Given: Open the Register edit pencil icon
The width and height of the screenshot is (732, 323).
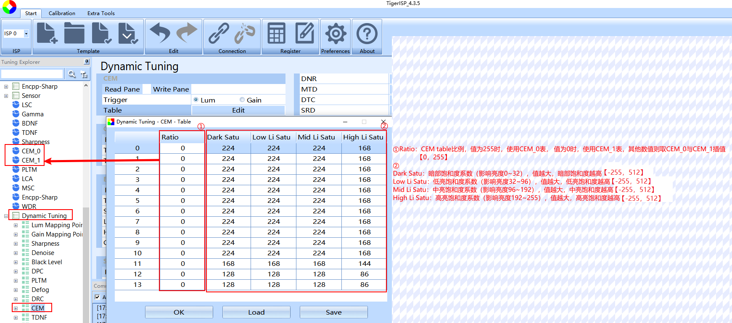Looking at the screenshot, I should click(304, 33).
